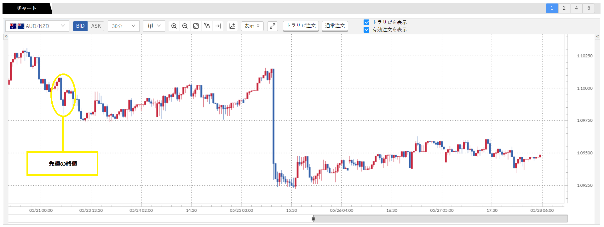Screen dimensions: 604x227
Task: Uncheck トラリピを表示 checkbox
Action: click(366, 22)
